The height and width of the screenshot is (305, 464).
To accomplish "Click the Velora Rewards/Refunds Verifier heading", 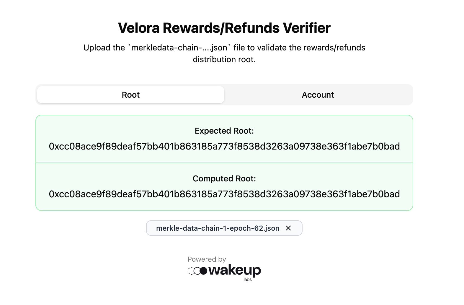I will pos(224,28).
